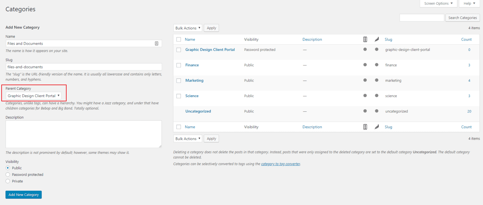
Task: Click the gray status dot beside Graphic Design Client Portal
Action: click(365, 50)
